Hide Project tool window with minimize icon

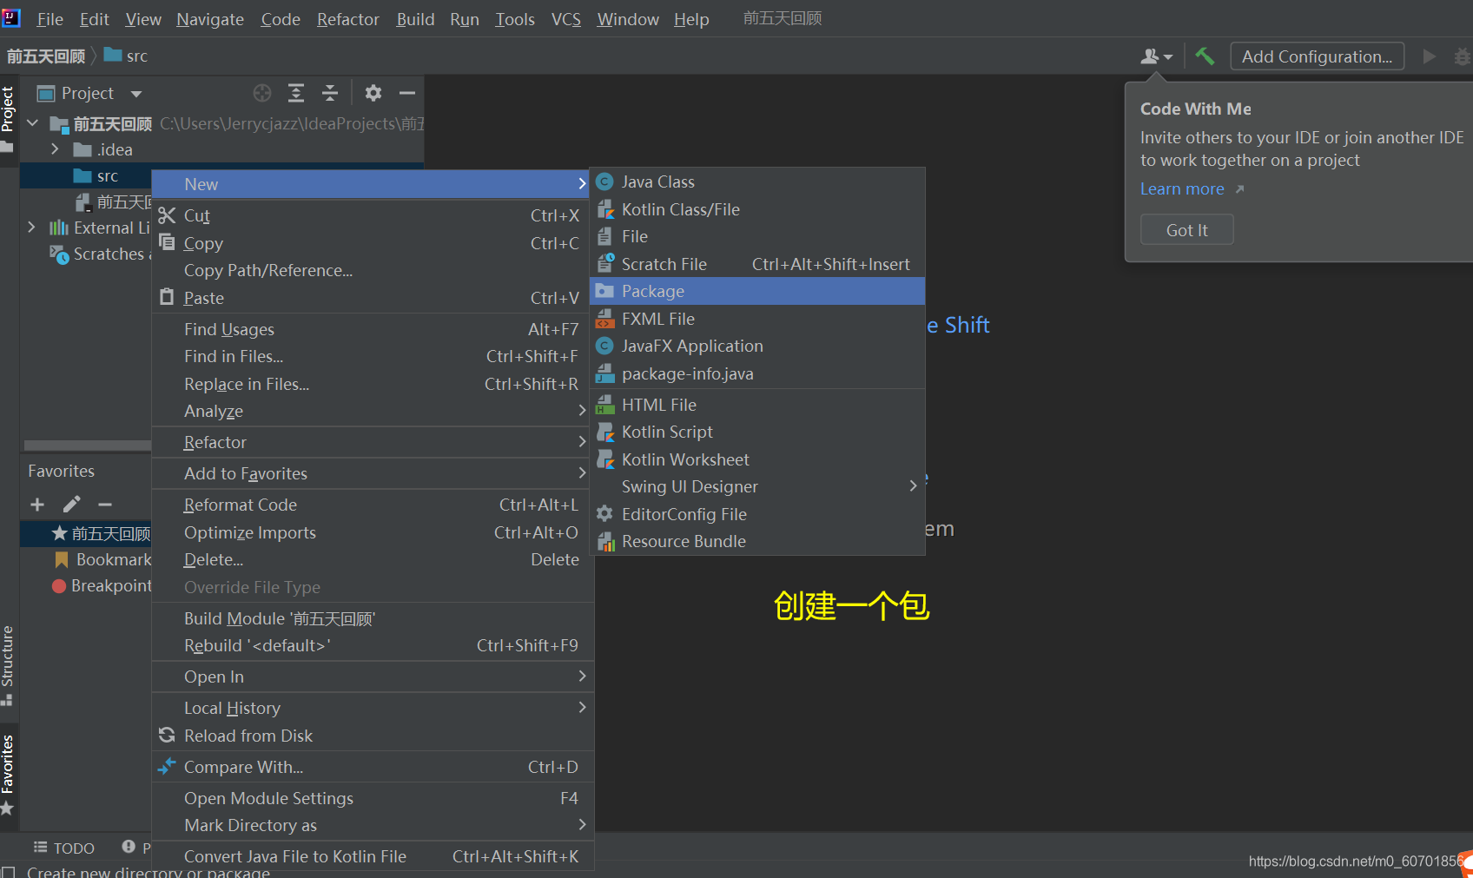[x=407, y=93]
